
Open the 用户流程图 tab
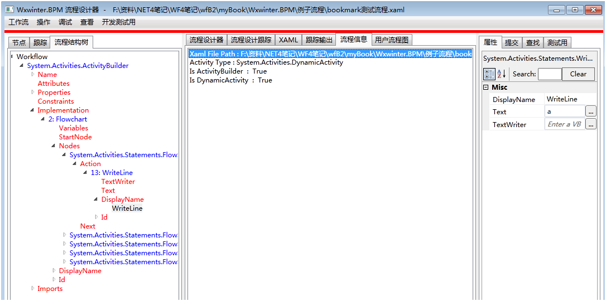tap(392, 40)
